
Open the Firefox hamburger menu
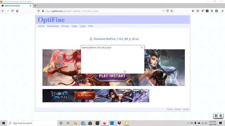pyautogui.click(x=223, y=11)
